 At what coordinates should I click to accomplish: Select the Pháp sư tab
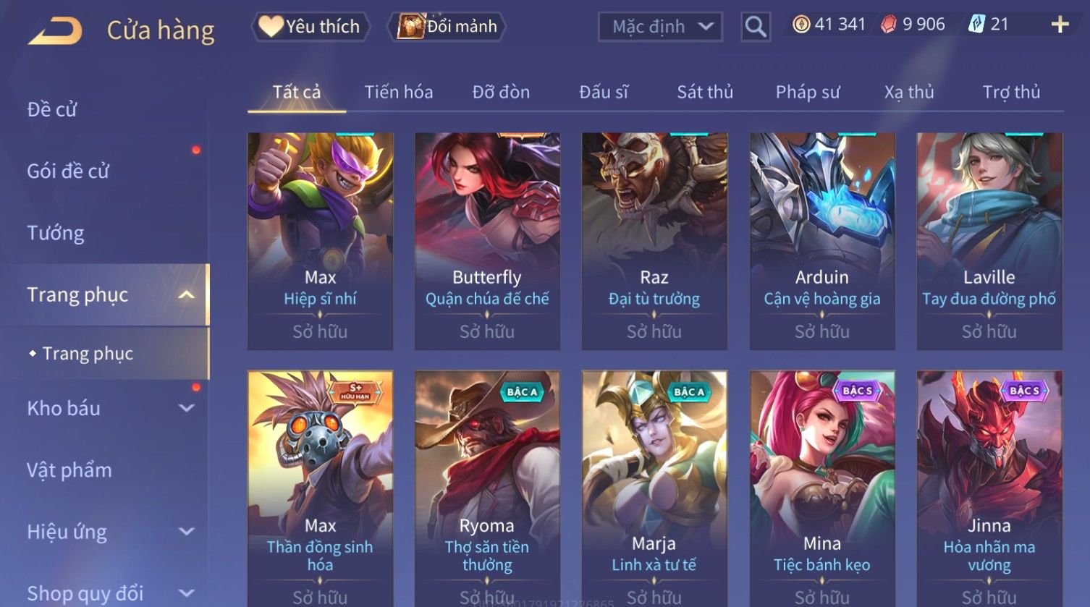click(808, 92)
